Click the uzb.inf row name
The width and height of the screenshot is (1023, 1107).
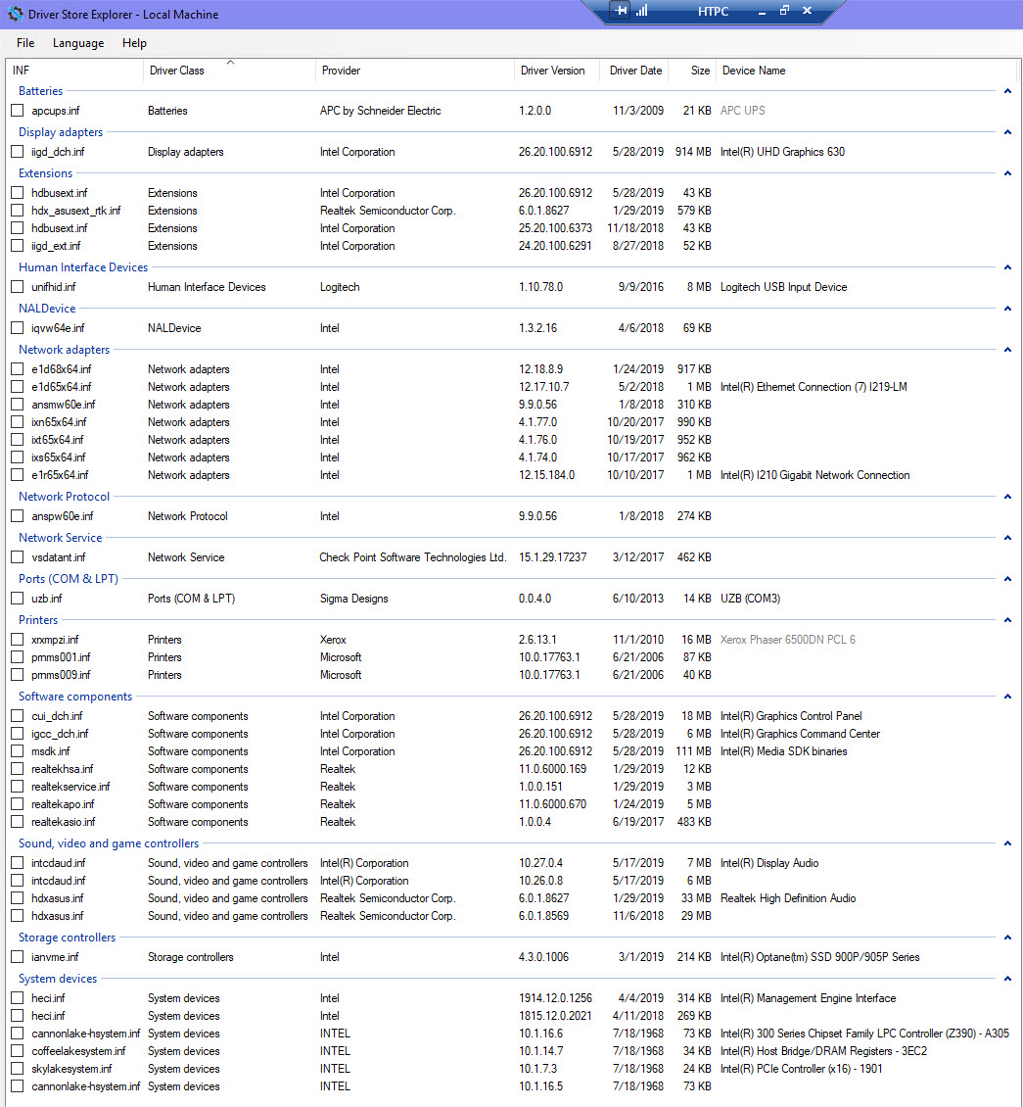[x=47, y=599]
